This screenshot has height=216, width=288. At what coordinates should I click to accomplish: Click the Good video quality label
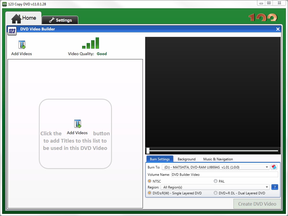click(102, 54)
